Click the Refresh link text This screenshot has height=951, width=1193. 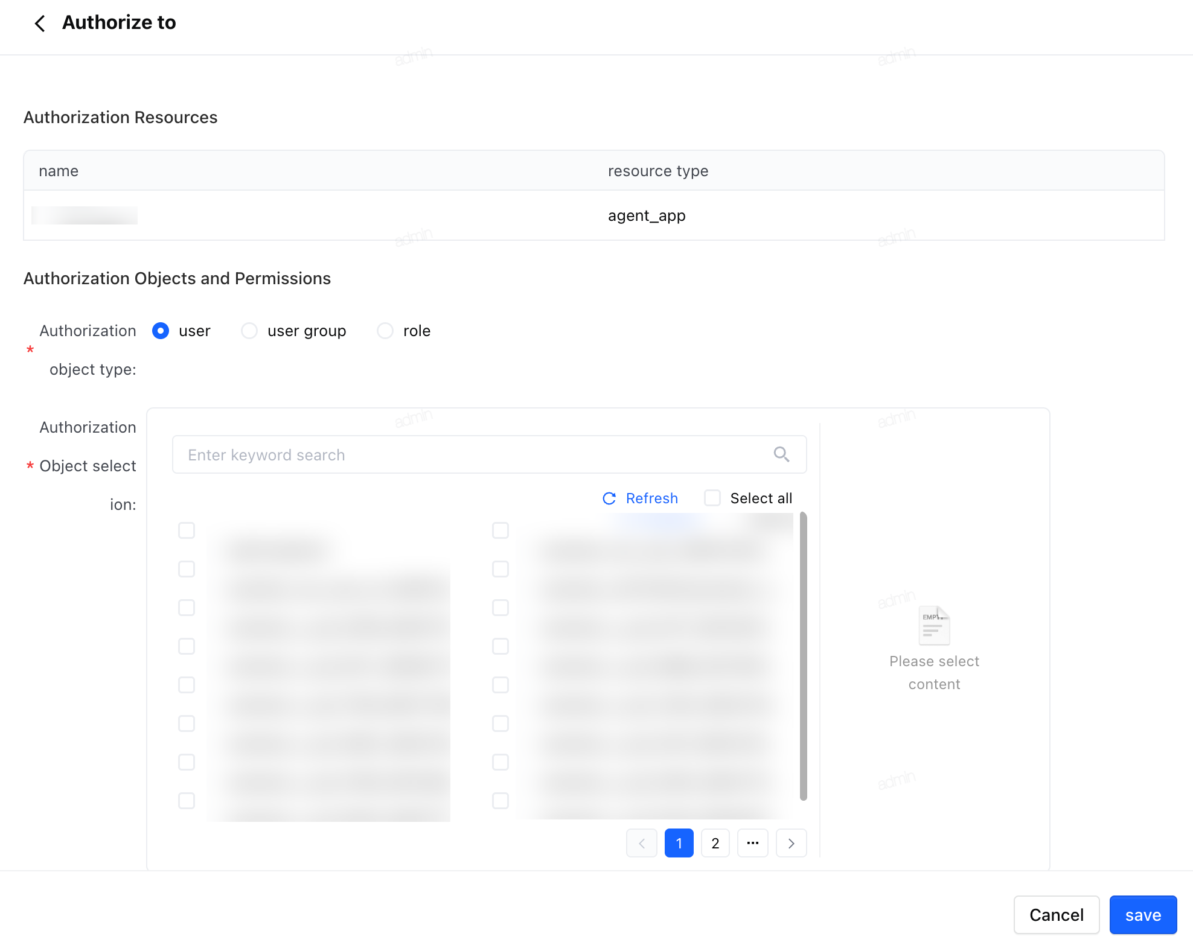pyautogui.click(x=652, y=498)
